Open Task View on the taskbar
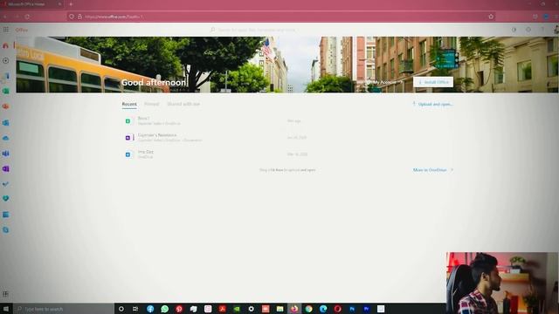 [135, 309]
